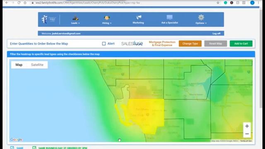The height and width of the screenshot is (149, 265).
Task: Toggle Same Business Day green checkbox
Action: tap(34, 148)
